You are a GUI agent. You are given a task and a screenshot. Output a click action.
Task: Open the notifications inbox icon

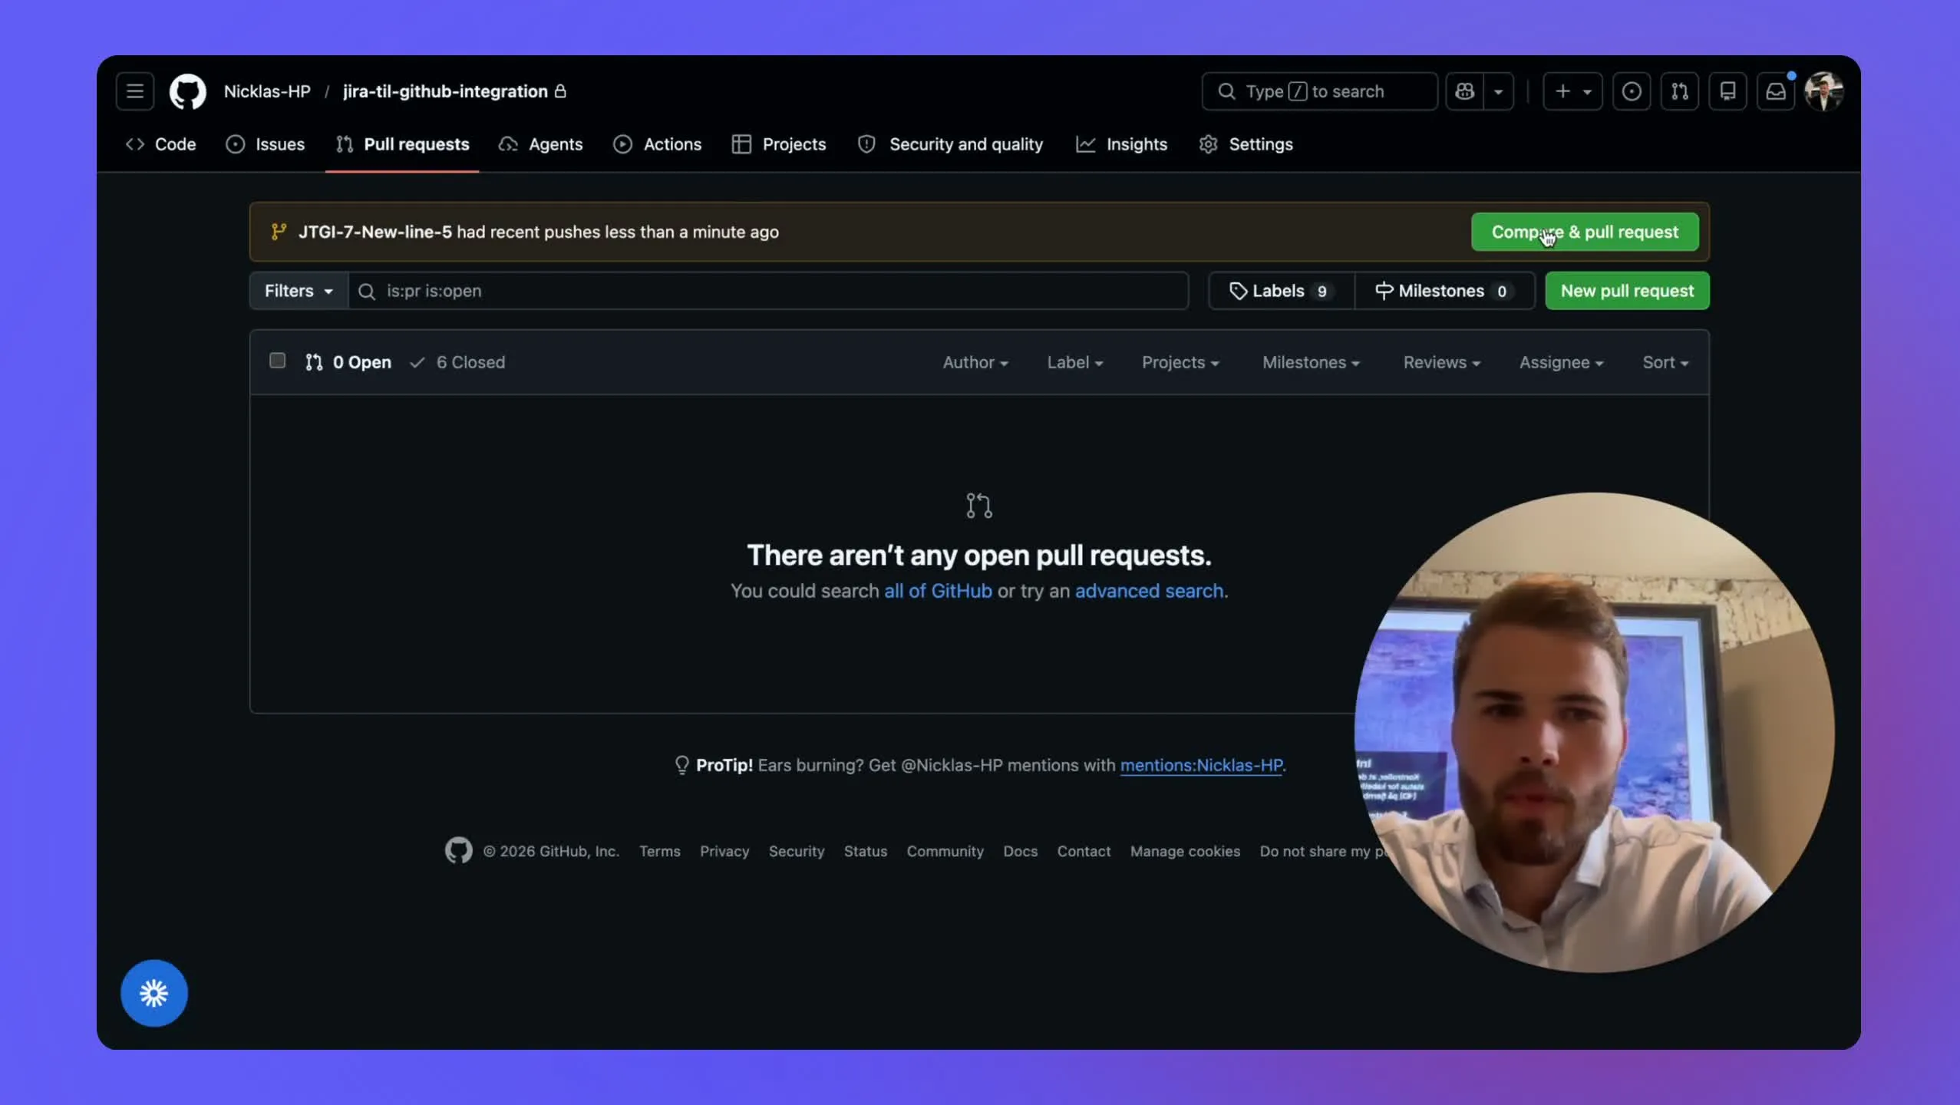click(1776, 91)
